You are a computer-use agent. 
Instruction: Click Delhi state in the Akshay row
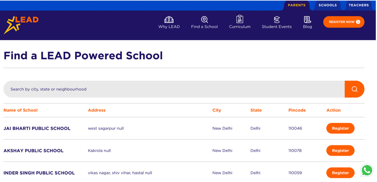[x=255, y=151]
